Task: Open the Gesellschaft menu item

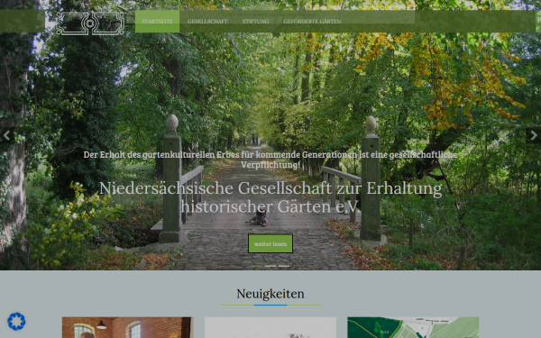Action: click(207, 22)
